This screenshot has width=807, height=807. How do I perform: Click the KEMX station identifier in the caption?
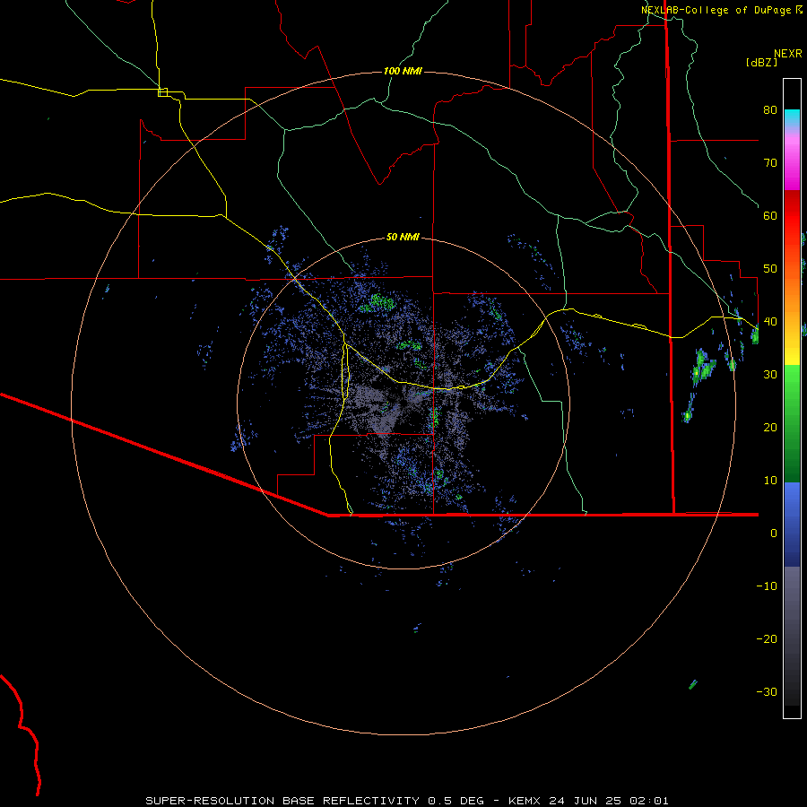(524, 801)
